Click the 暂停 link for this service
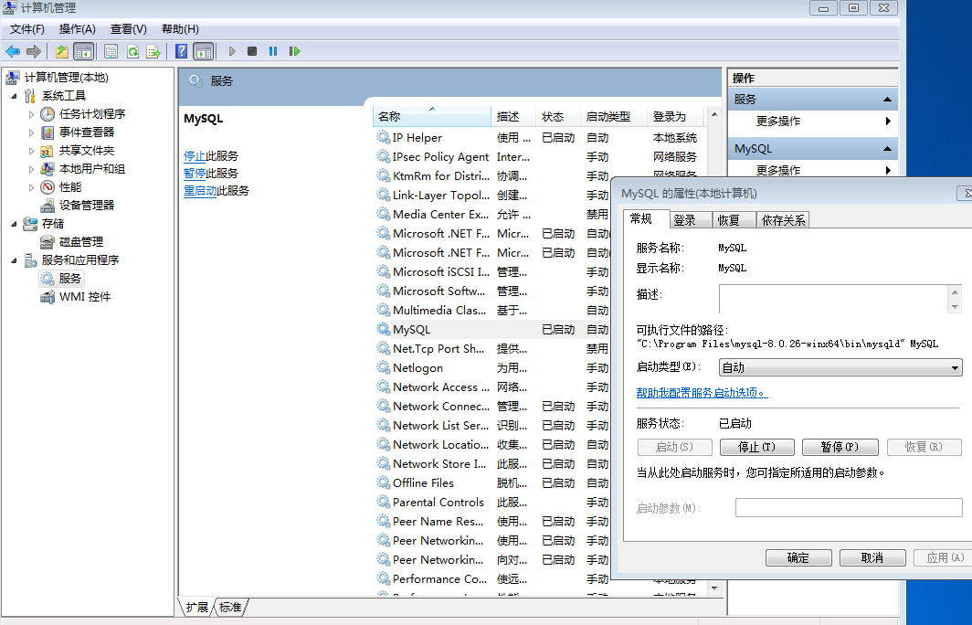Screen dimensions: 972x625 (x=195, y=174)
